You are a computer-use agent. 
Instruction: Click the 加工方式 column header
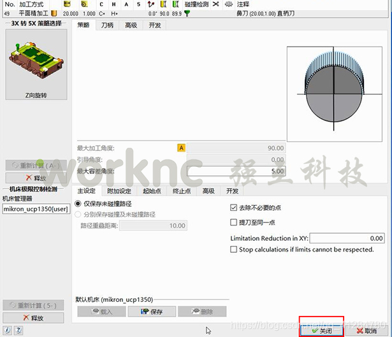click(31, 4)
